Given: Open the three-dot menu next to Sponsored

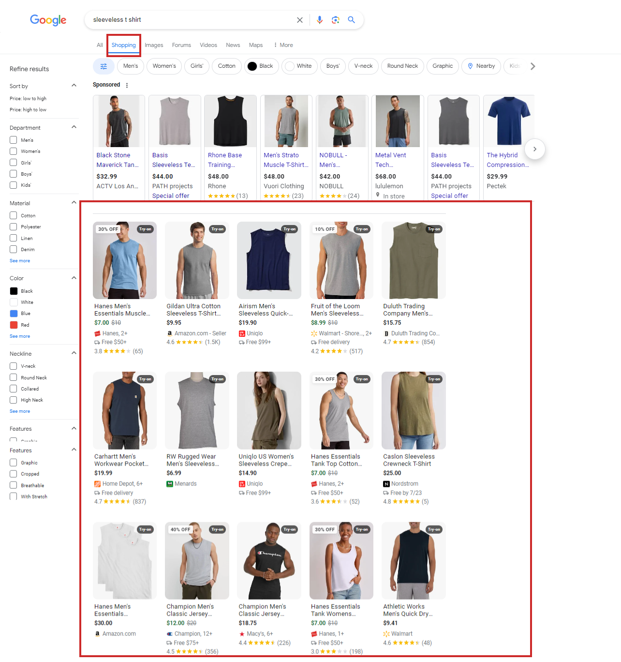Looking at the screenshot, I should pyautogui.click(x=127, y=85).
